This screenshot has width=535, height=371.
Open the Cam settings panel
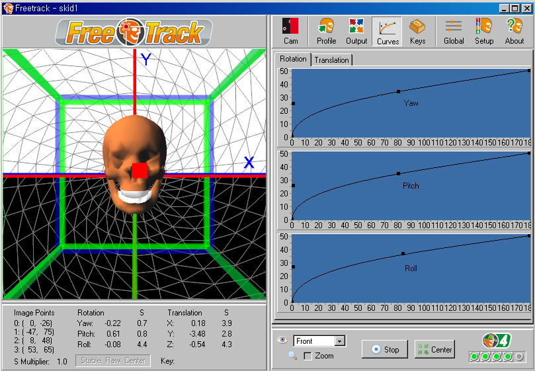[x=290, y=31]
